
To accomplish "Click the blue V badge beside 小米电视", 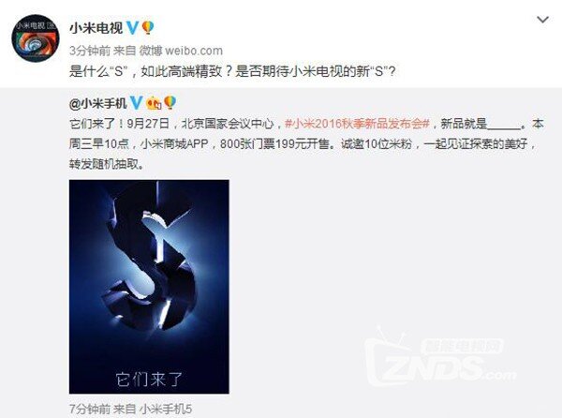I will (133, 27).
